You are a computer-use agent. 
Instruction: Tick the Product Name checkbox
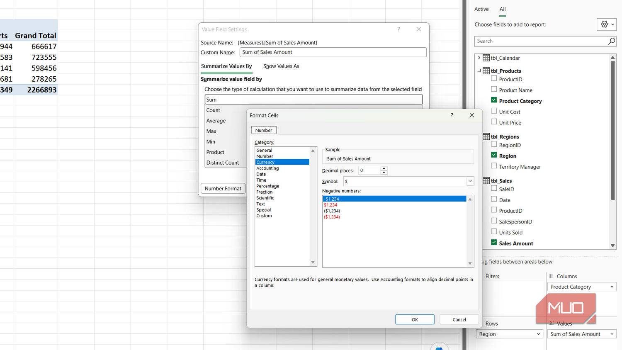(494, 89)
